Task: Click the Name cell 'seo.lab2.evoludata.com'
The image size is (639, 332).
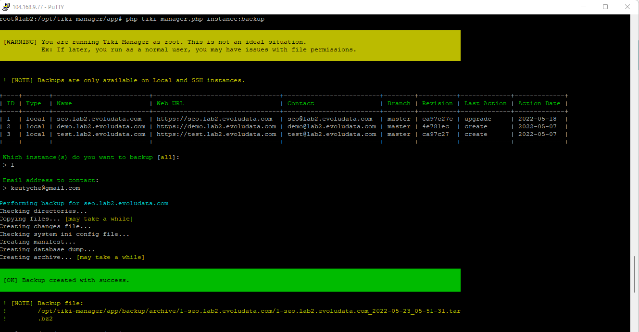Action: pos(99,119)
